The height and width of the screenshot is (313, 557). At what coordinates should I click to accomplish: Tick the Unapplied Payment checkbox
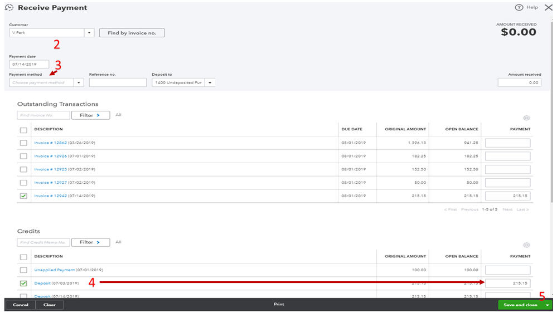(23, 270)
